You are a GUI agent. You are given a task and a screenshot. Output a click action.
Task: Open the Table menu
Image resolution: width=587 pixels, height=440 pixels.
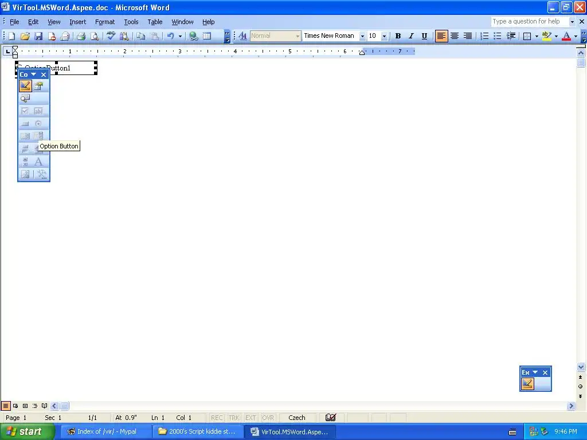pos(155,22)
